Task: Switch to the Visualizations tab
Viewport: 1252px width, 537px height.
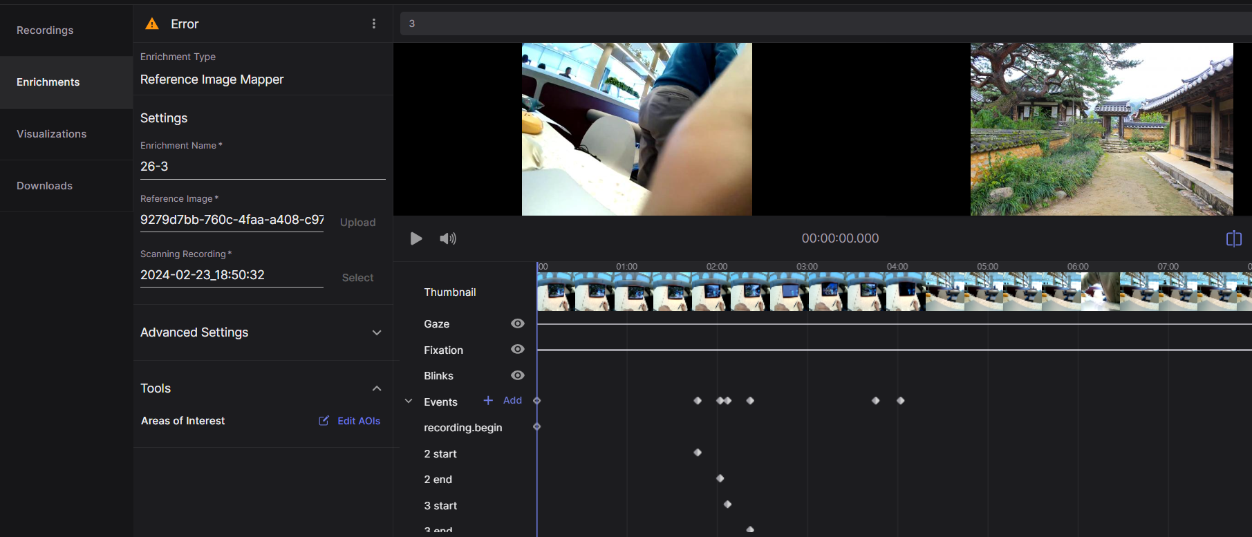Action: 66,134
